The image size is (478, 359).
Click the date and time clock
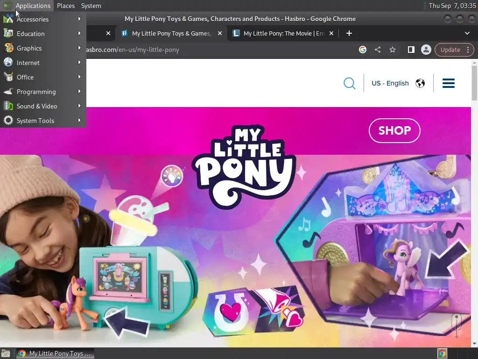coord(452,6)
